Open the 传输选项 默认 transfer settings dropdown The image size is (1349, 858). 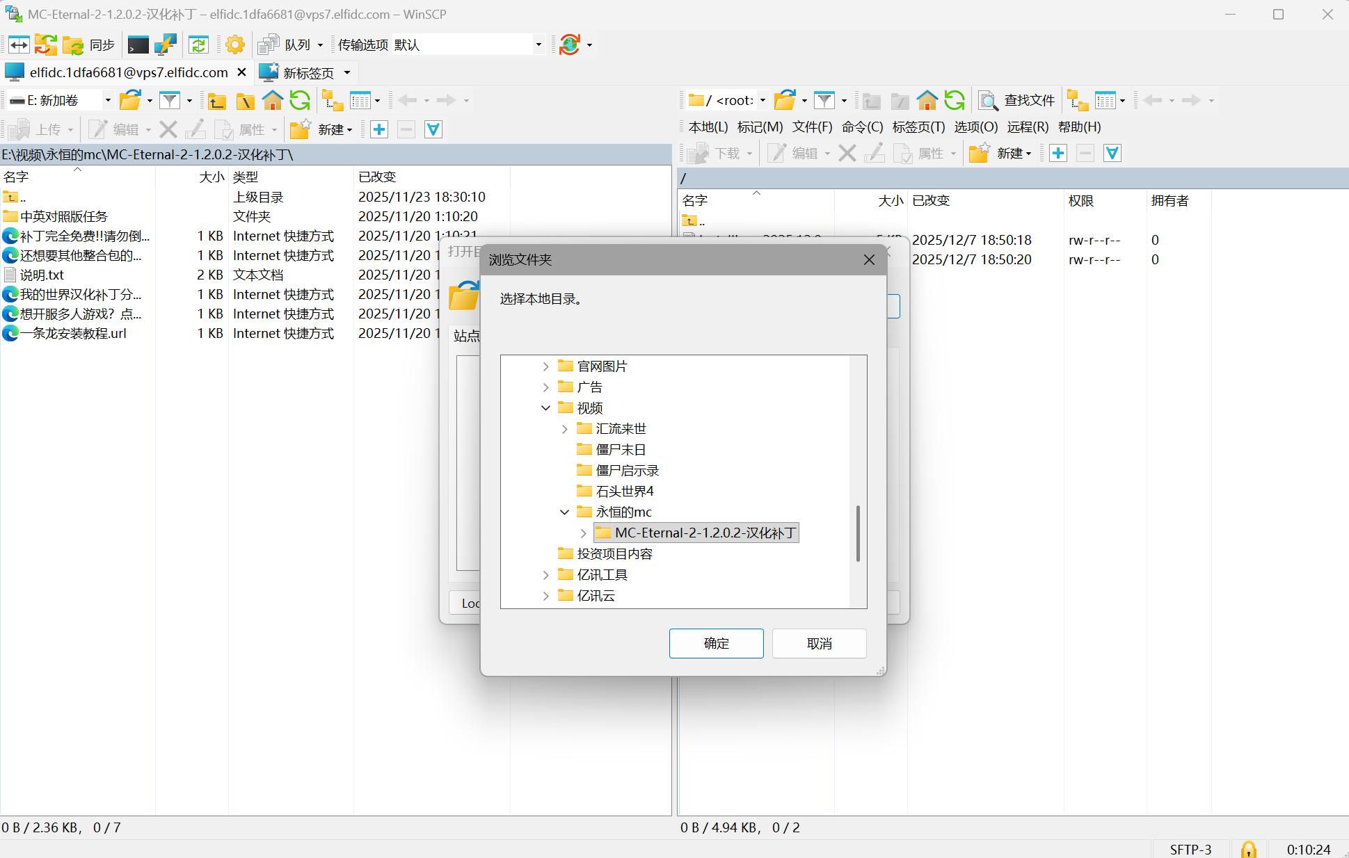538,45
